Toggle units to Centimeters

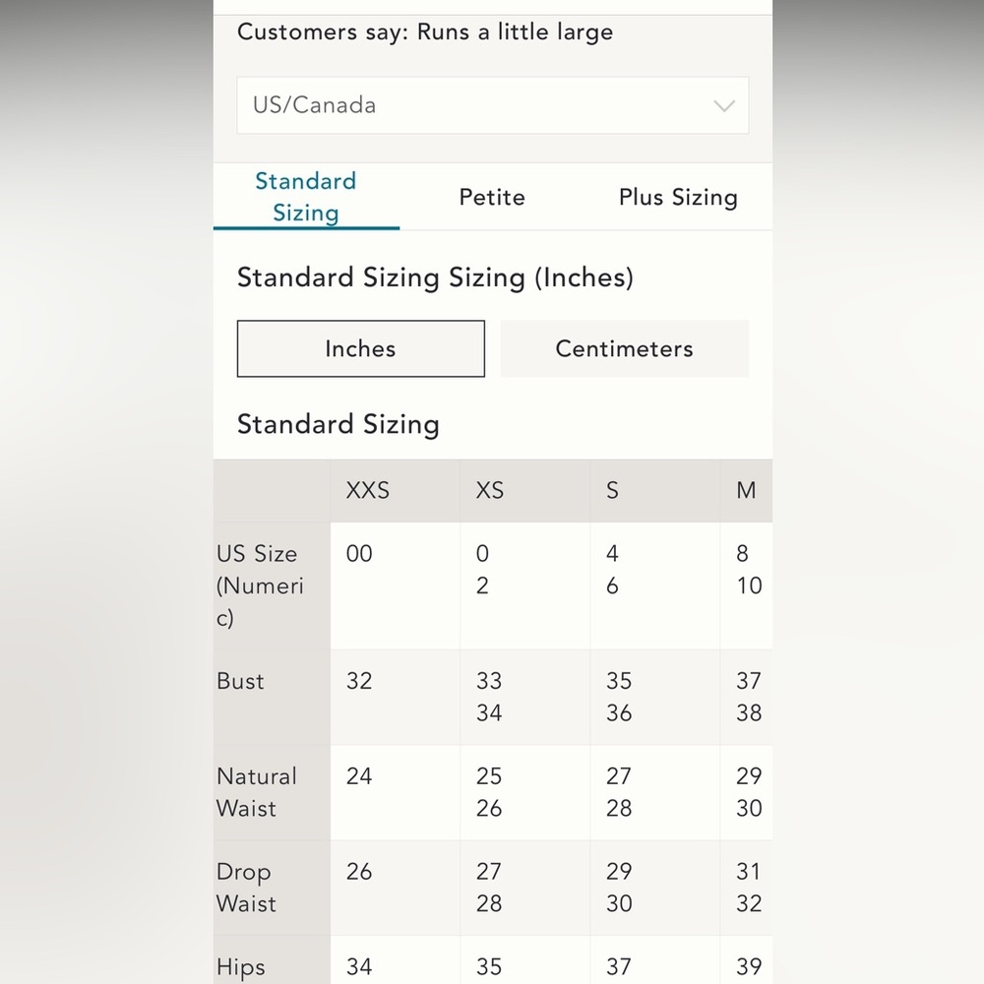[625, 349]
